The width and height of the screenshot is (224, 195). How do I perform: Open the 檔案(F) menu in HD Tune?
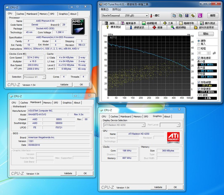(x=105, y=10)
